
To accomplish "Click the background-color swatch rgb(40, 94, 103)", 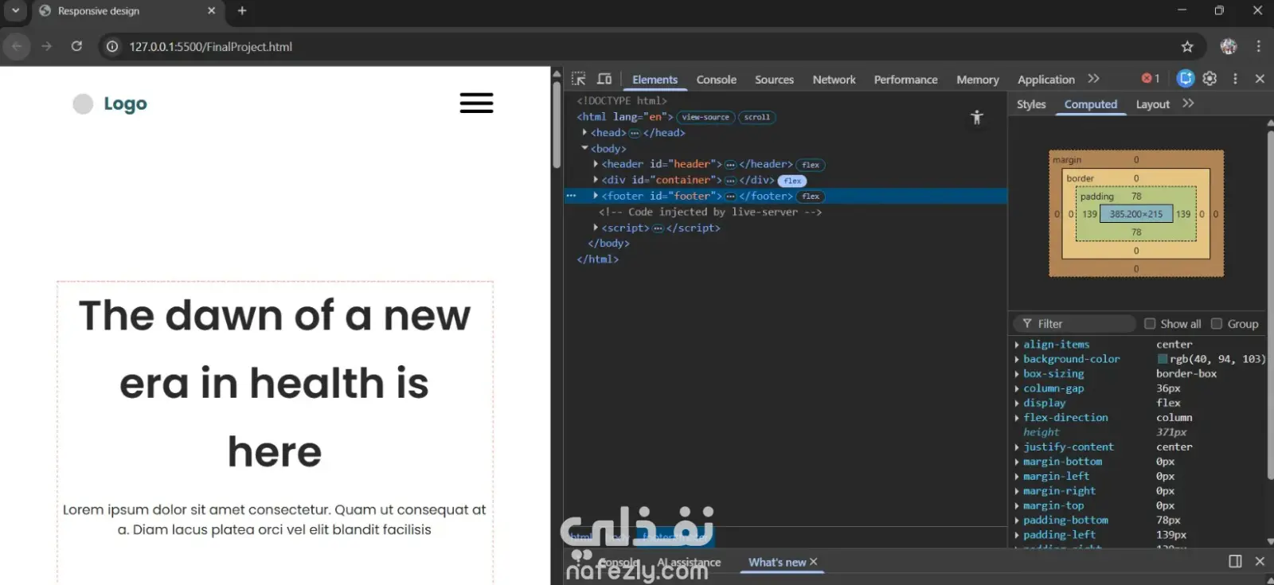I will pos(1162,359).
